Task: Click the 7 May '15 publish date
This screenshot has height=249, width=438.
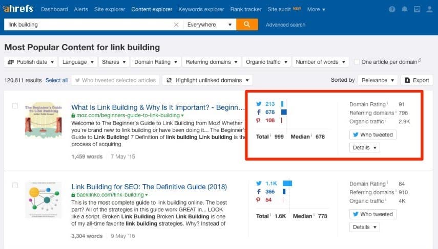Action: [x=122, y=156]
